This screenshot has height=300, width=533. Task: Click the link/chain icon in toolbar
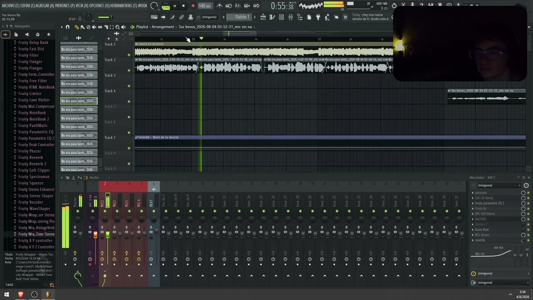[182, 17]
